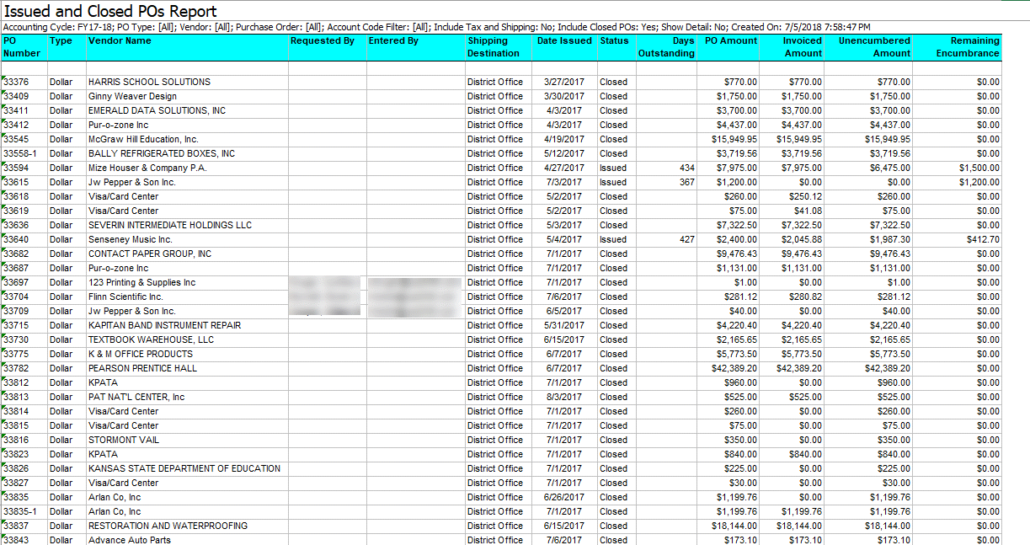Select vendor Advance Auto Parts

click(130, 540)
